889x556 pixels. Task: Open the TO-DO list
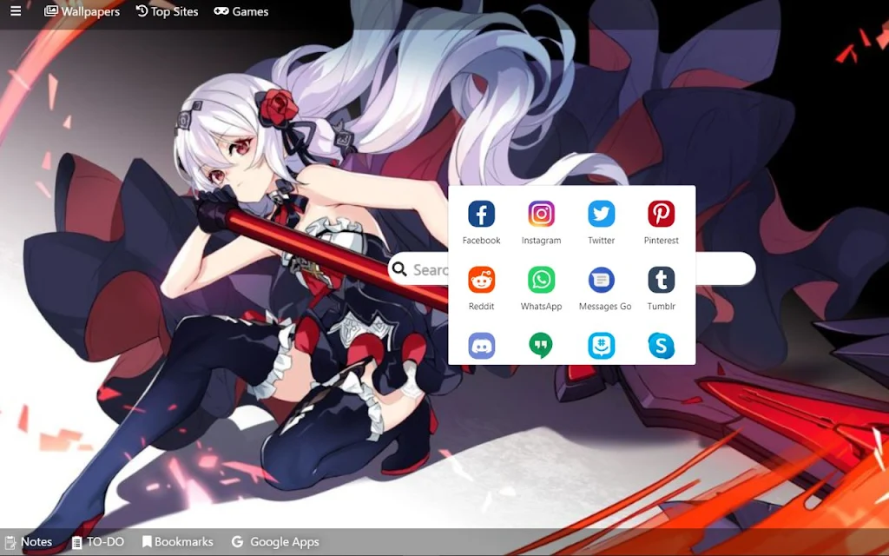coord(98,542)
